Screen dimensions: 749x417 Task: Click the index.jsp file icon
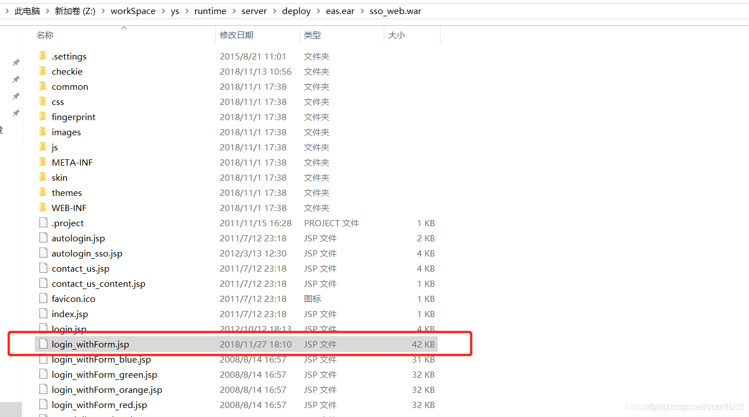[x=43, y=314]
